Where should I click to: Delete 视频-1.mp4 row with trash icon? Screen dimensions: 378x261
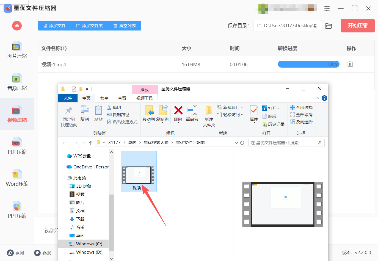pos(350,64)
